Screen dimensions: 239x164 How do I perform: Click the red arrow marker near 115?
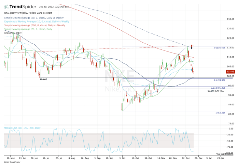[x=192, y=46]
